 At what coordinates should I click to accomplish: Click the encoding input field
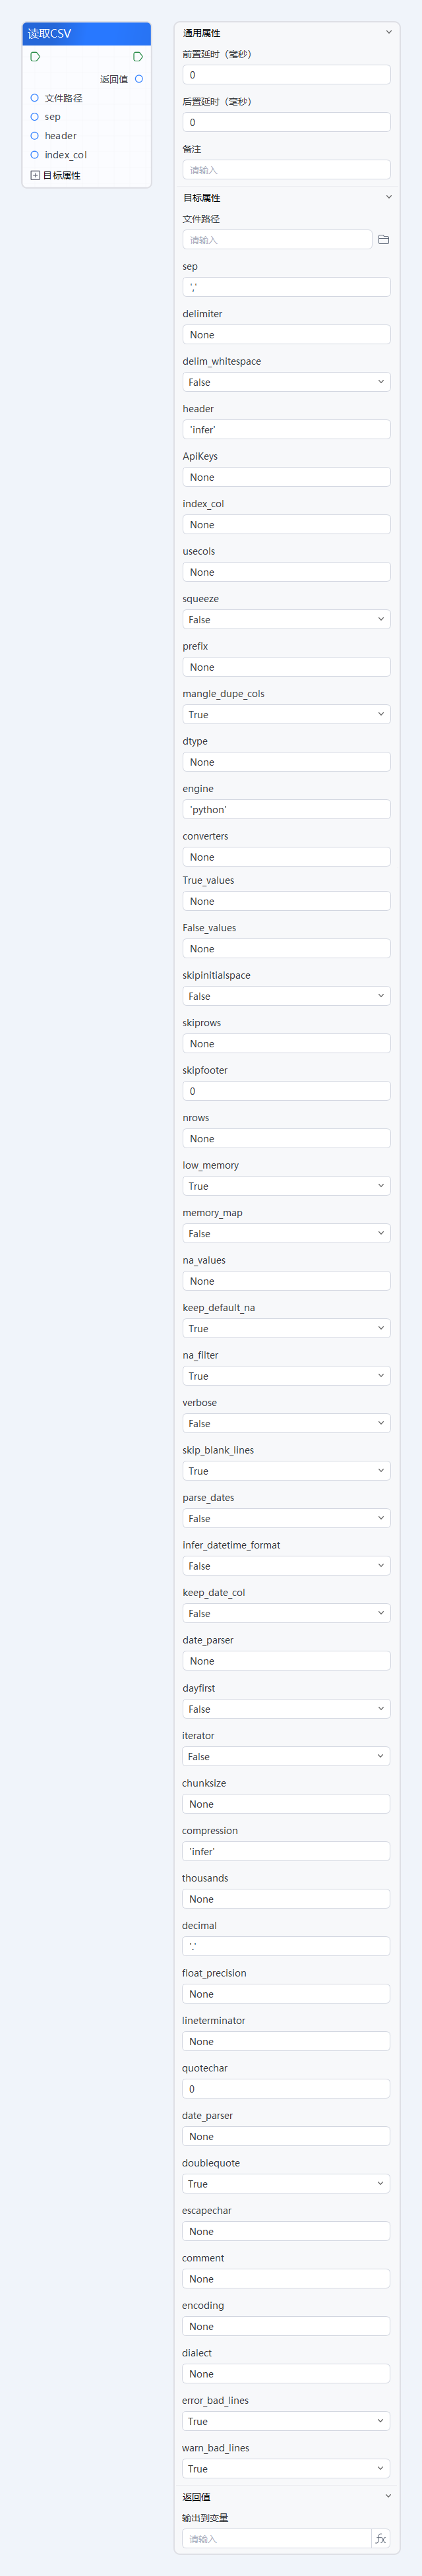tap(286, 2326)
